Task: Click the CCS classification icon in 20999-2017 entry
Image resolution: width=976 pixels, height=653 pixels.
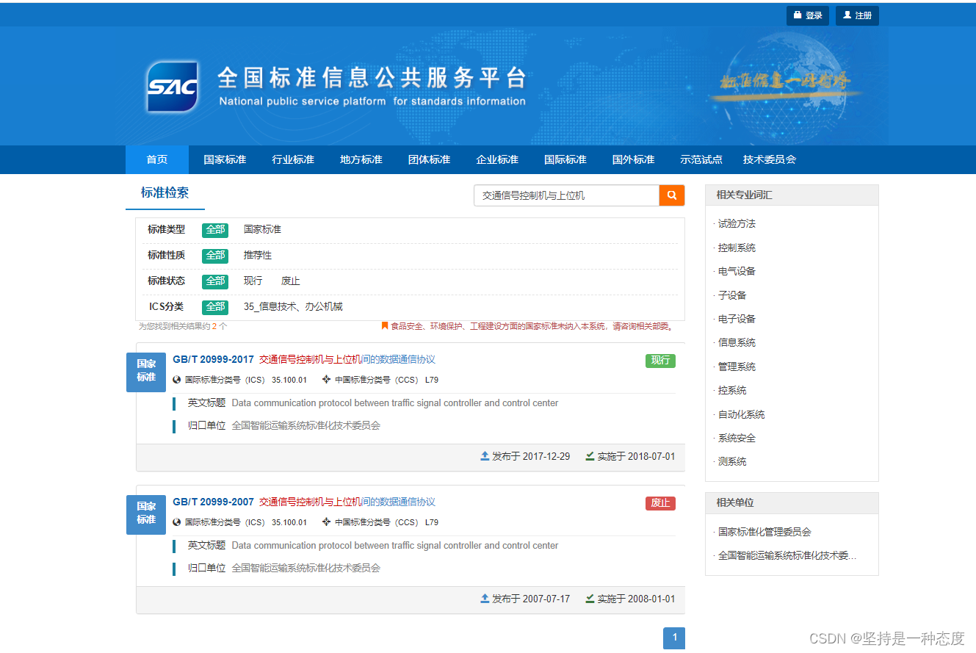Action: point(326,380)
